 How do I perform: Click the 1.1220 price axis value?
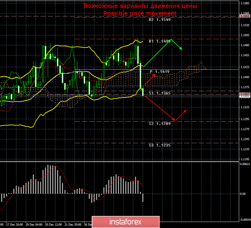tap(245, 149)
